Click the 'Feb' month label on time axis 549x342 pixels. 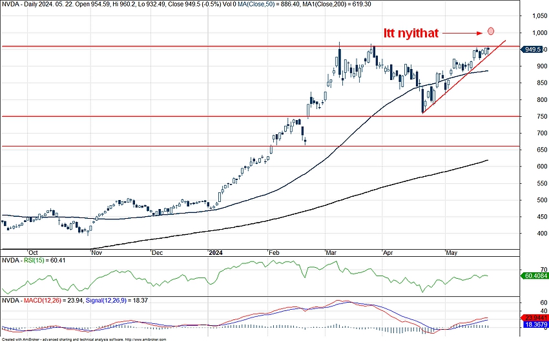[x=274, y=253]
